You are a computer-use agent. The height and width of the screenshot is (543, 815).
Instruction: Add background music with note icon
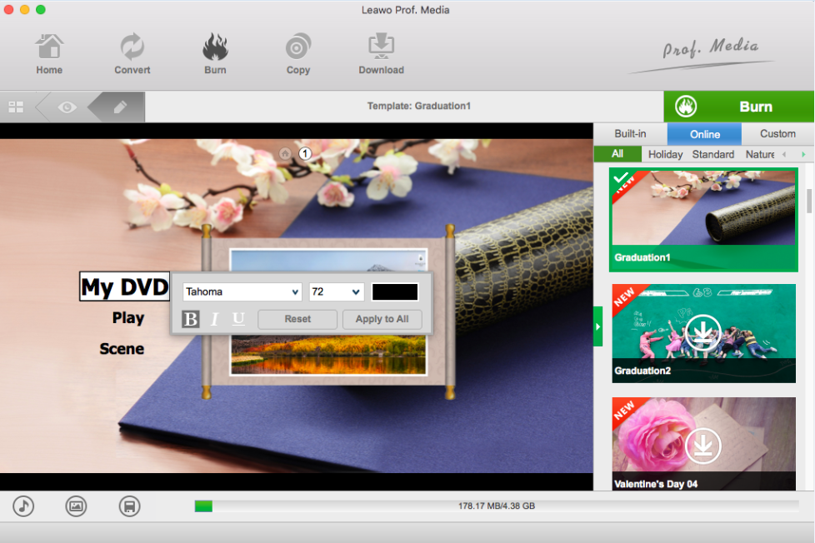click(23, 506)
